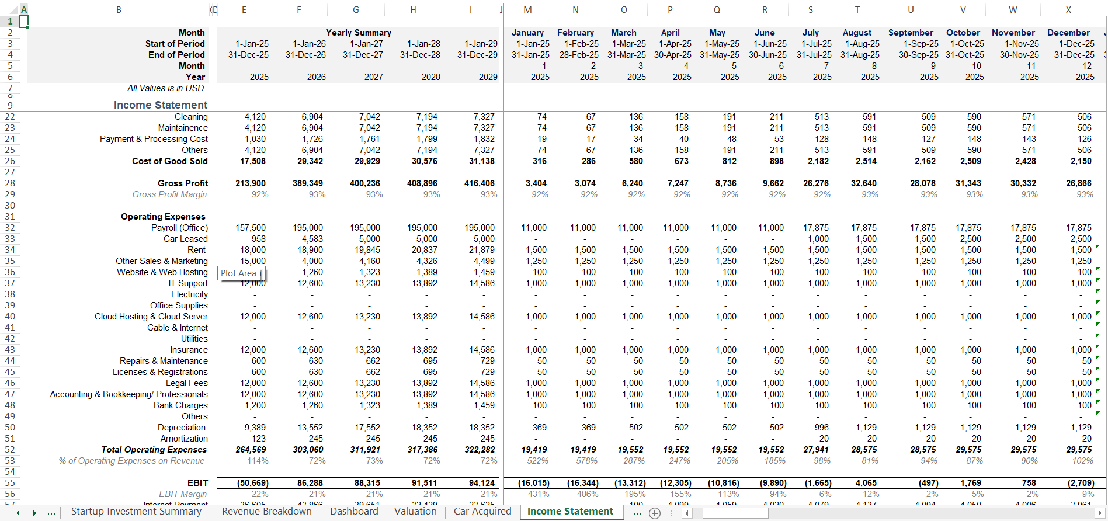
Task: Select column S header
Action: point(811,10)
